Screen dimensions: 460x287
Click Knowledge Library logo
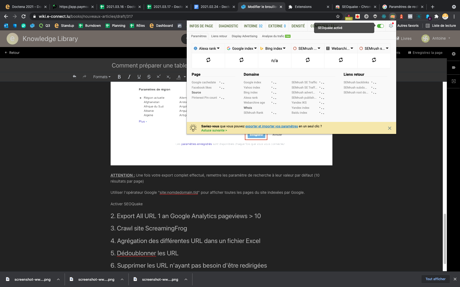pyautogui.click(x=42, y=39)
